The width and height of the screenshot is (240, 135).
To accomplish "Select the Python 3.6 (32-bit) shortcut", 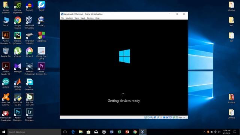I will 18,100.
